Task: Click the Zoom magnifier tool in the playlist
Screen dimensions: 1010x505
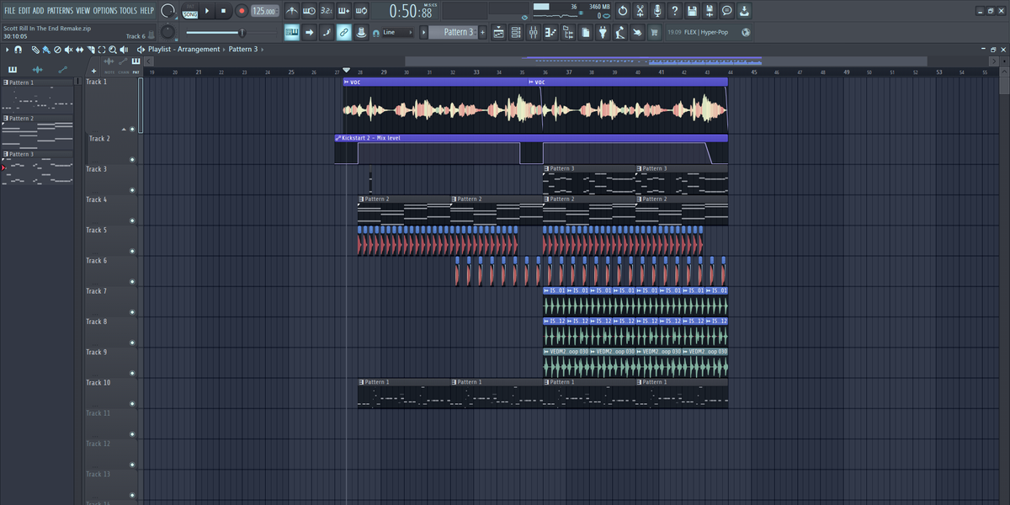Action: 112,50
